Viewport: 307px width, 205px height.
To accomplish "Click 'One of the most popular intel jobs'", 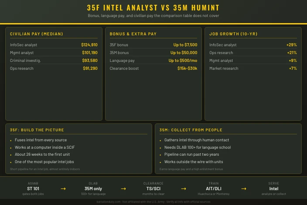I will (x=44, y=162).
